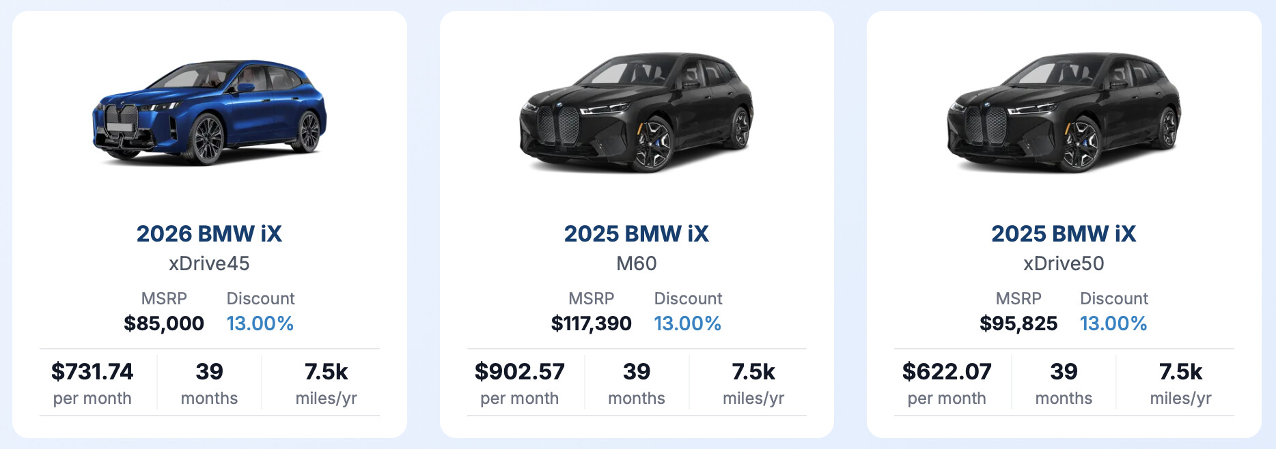Click the 2025 BMW iX title above M60

(636, 234)
